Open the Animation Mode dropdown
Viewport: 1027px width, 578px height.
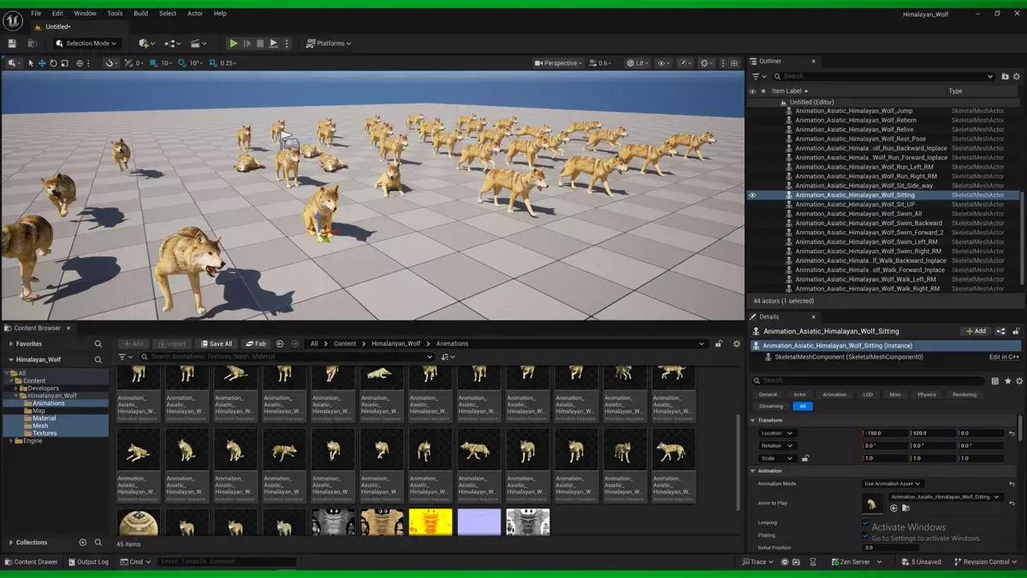(893, 484)
